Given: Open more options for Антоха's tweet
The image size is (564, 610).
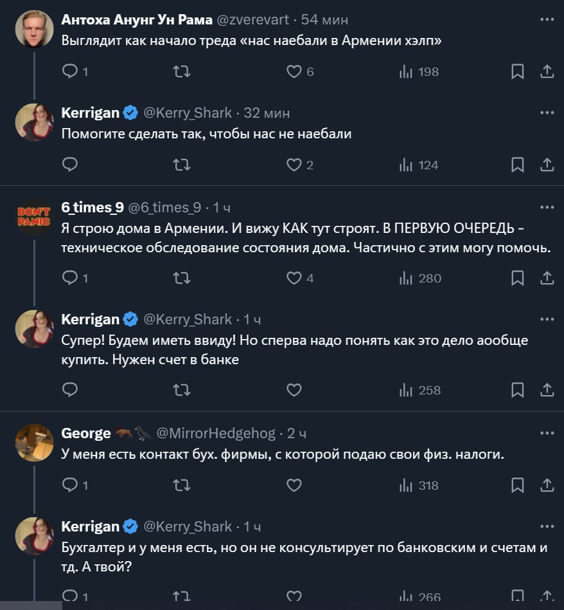Looking at the screenshot, I should pos(547,20).
